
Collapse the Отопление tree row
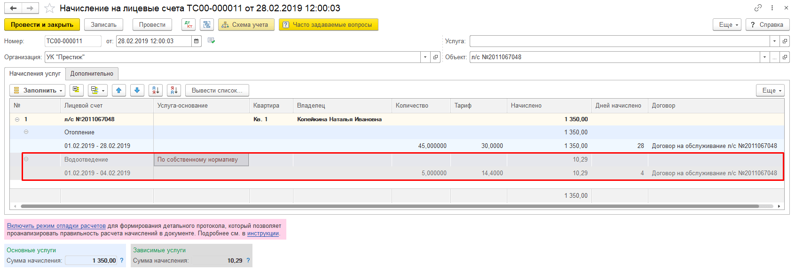(26, 132)
